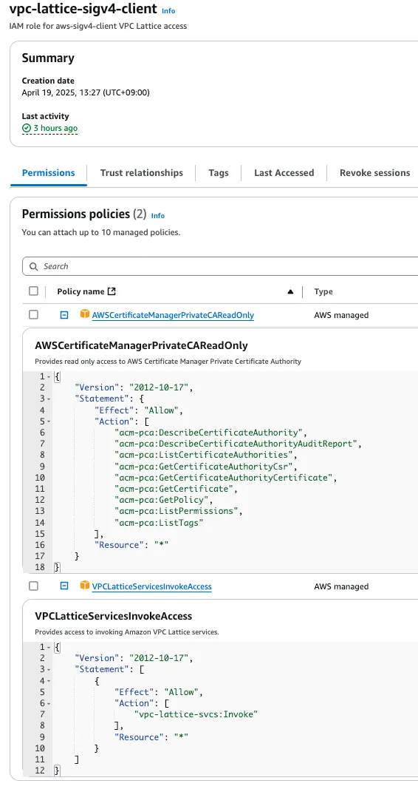This screenshot has height=789, width=418.
Task: Click the acm-pca:ListTags line
Action: coord(160,523)
